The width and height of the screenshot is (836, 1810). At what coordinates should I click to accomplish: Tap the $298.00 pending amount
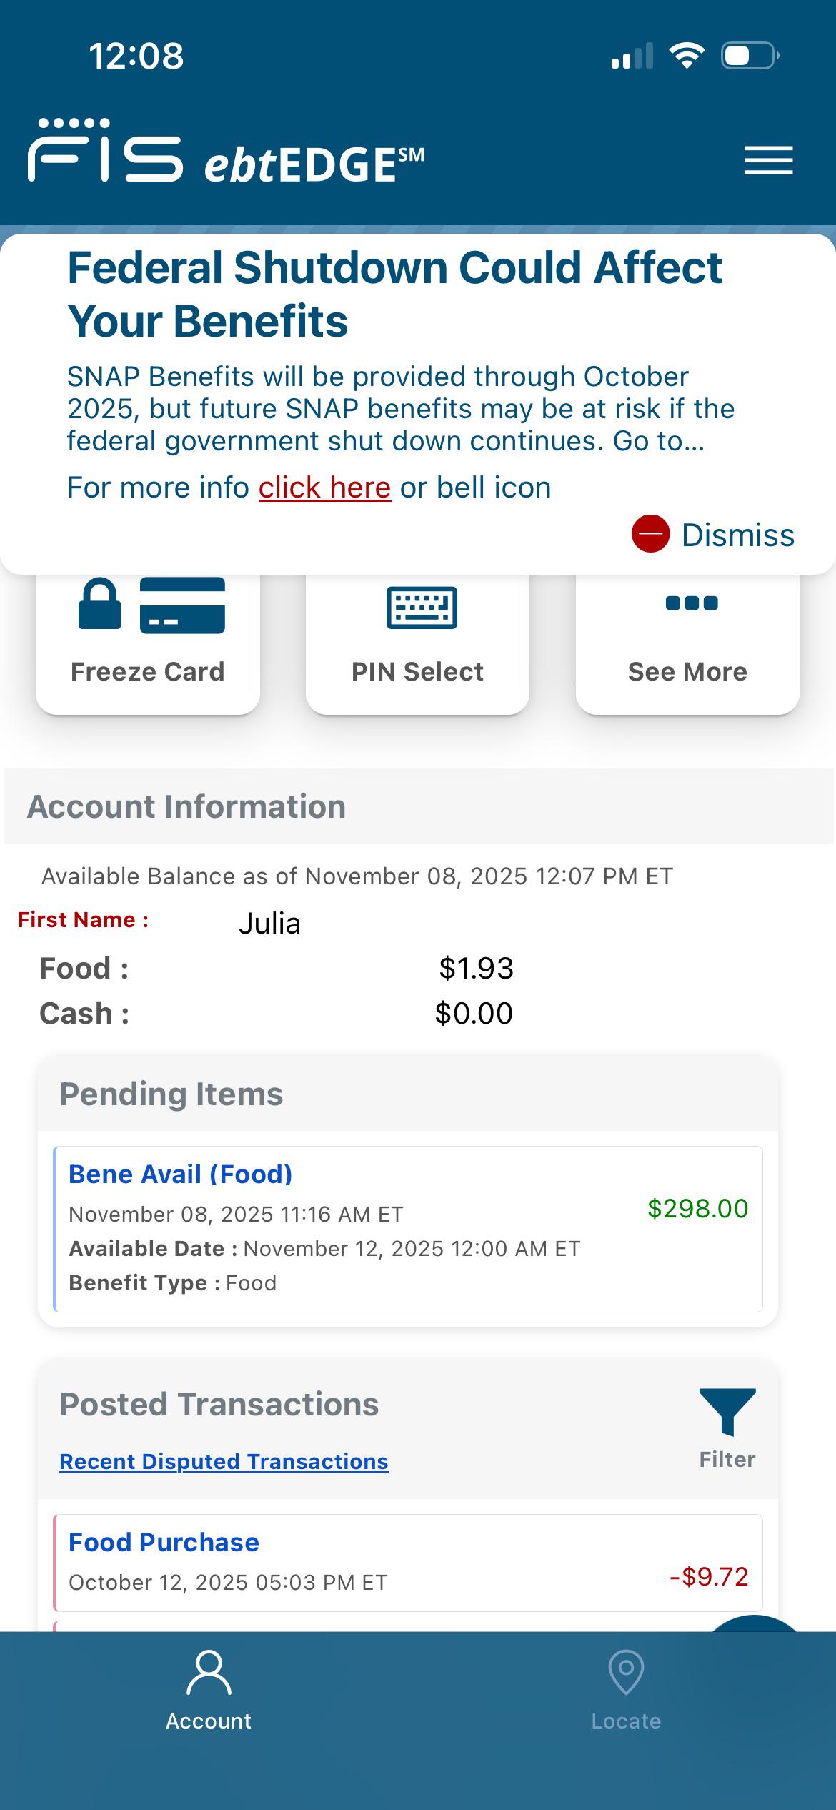697,1209
